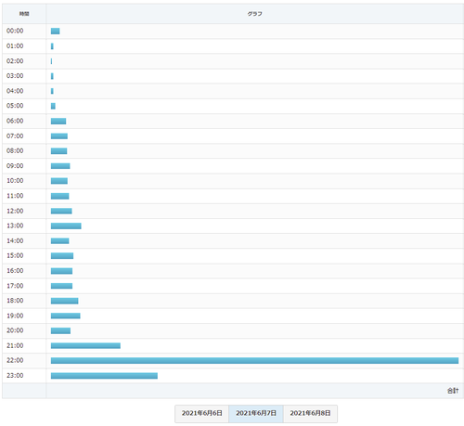Click the bar in the 20:00 row
The image size is (464, 426).
click(x=60, y=331)
